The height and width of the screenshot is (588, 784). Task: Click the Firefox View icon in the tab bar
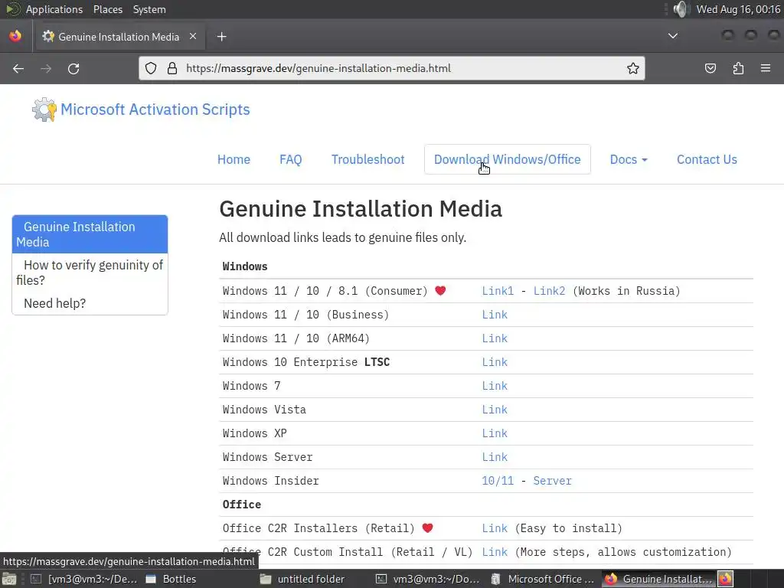(15, 36)
